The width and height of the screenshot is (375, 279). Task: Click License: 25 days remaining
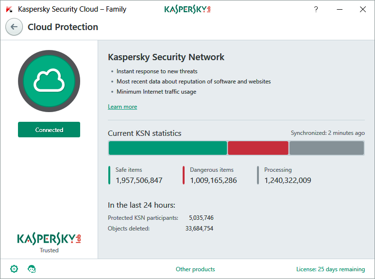[x=330, y=269]
